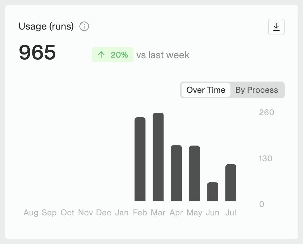Viewport: 303px width, 244px height.
Task: Click the Aug label on the axis
Action: (31, 213)
